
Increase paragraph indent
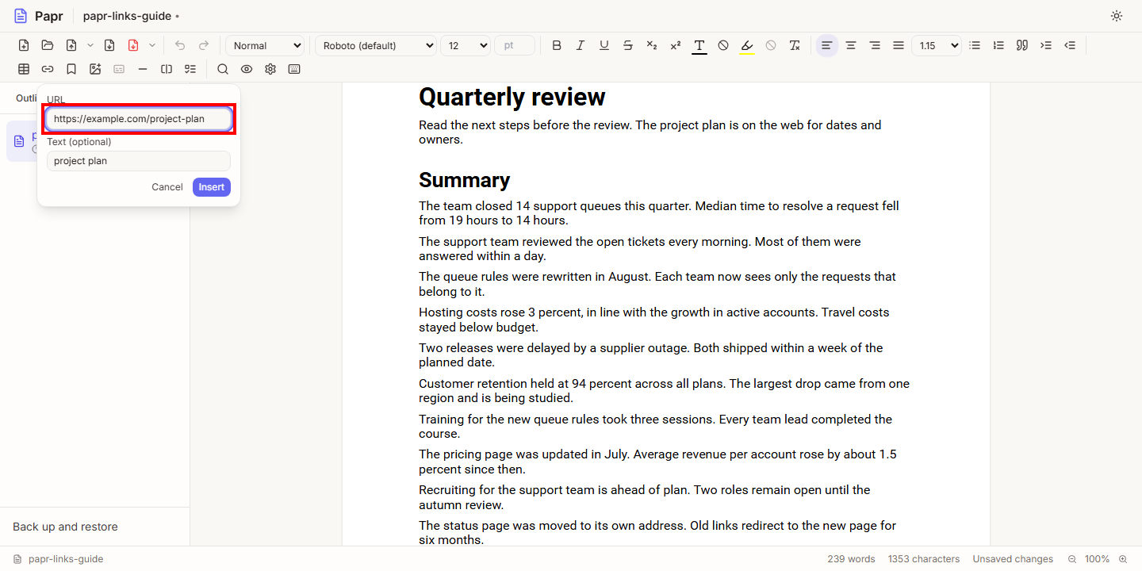[1046, 45]
